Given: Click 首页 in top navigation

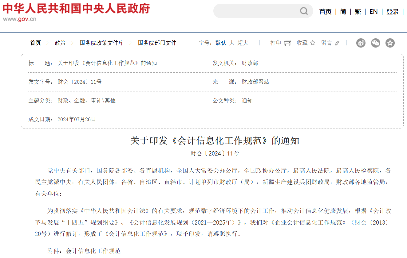Looking at the screenshot, I should (325, 12).
